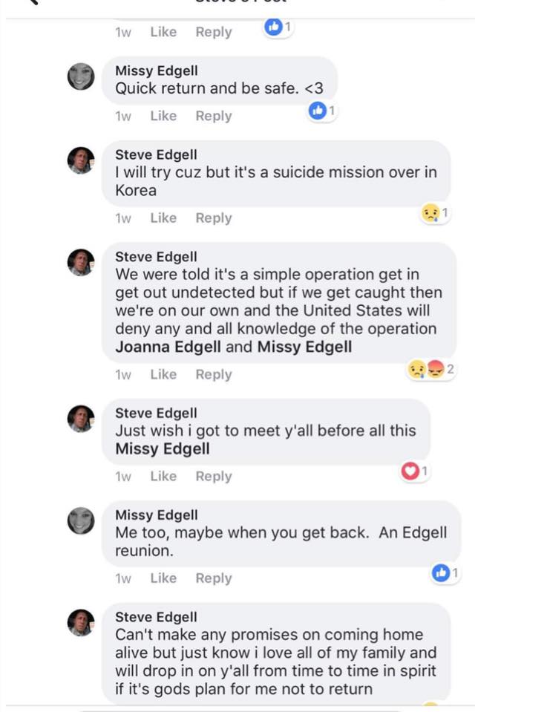Image resolution: width=550 pixels, height=712 pixels.
Task: Open Steve Edgell name on "Can't make promises" comment
Action: coord(156,617)
